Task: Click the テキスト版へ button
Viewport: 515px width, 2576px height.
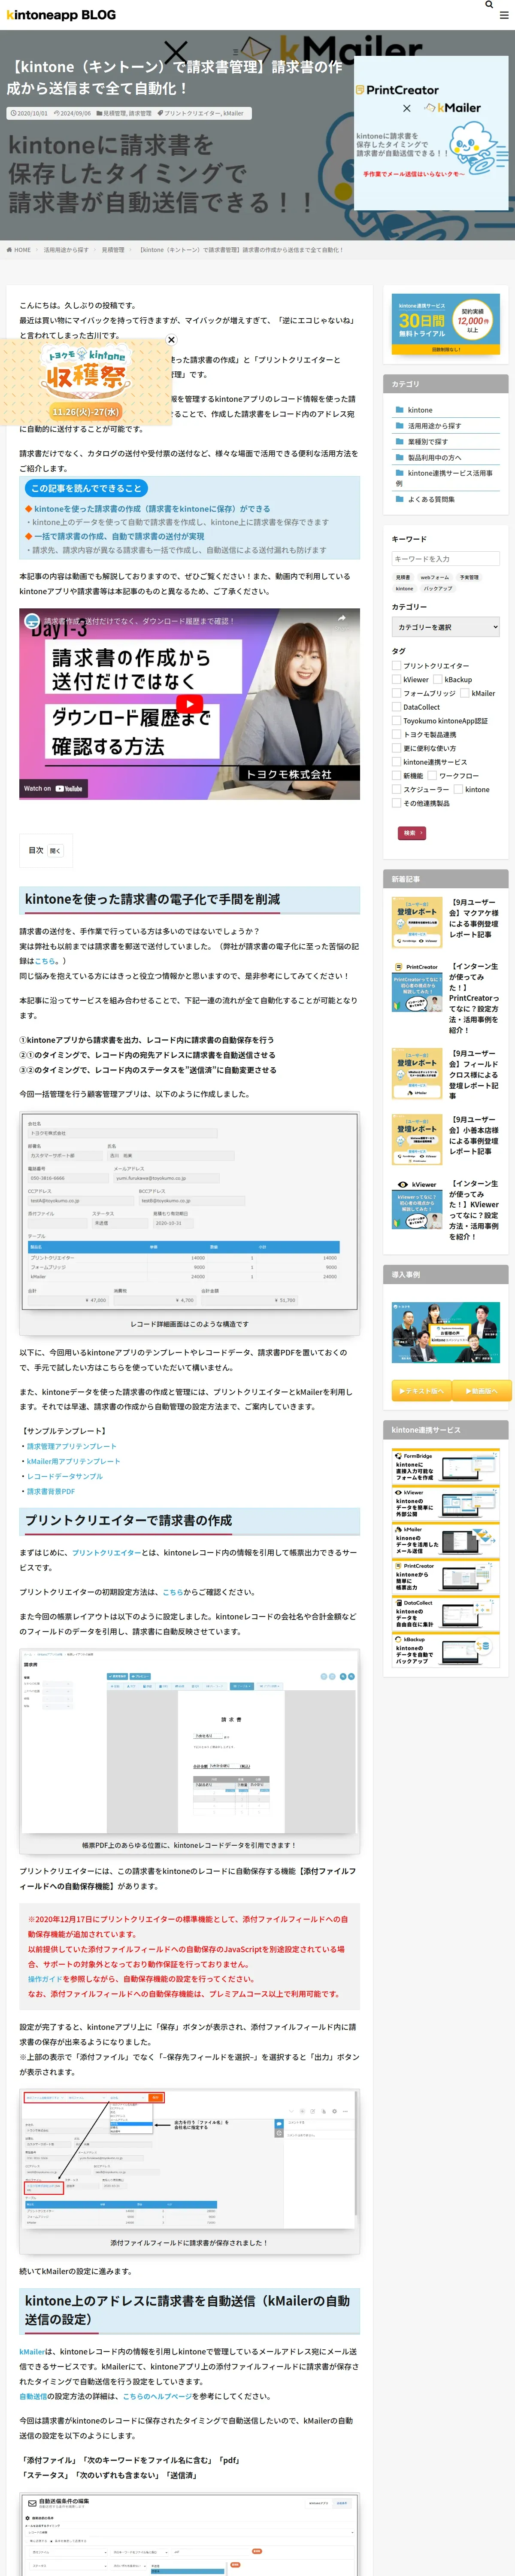Action: (x=421, y=1390)
